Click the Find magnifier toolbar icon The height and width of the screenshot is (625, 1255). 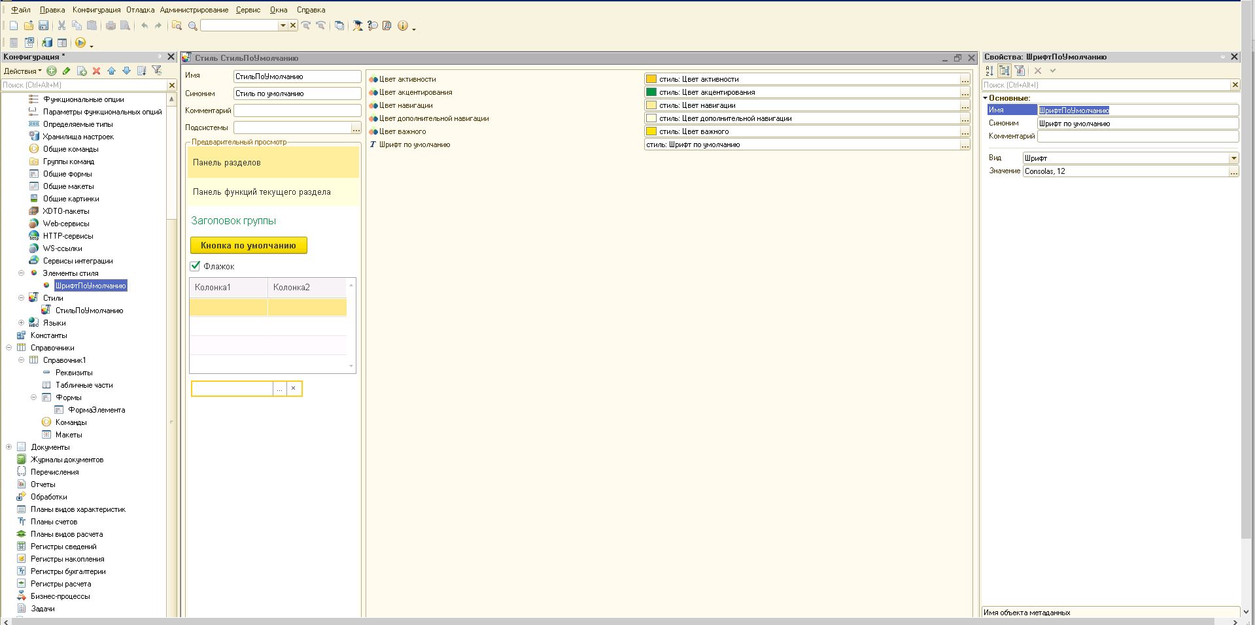[x=192, y=25]
